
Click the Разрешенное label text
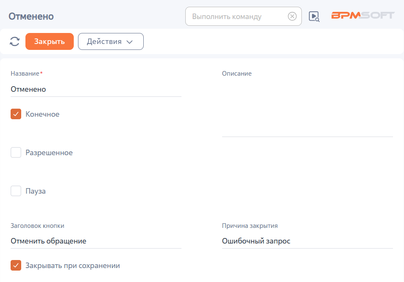[49, 153]
